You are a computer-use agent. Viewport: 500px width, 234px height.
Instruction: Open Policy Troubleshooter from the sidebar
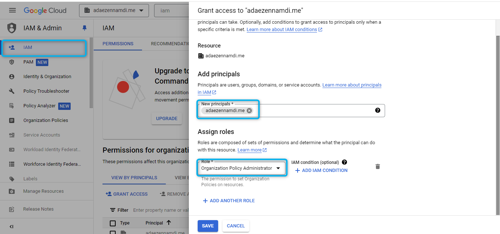click(46, 91)
